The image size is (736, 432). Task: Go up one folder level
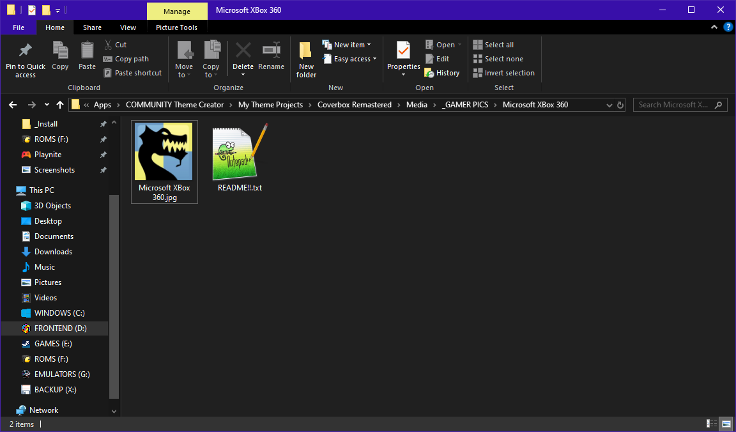tap(59, 105)
